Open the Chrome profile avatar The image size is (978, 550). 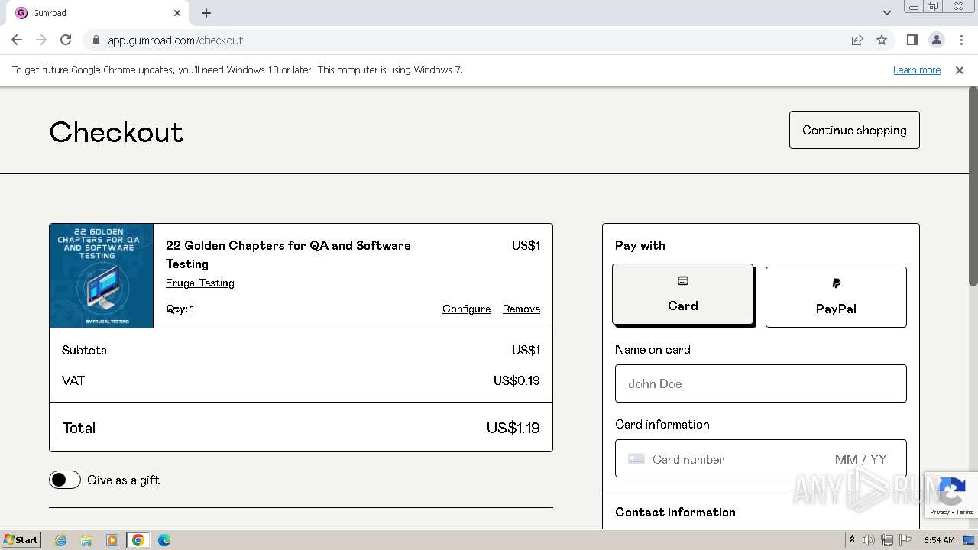pyautogui.click(x=936, y=40)
